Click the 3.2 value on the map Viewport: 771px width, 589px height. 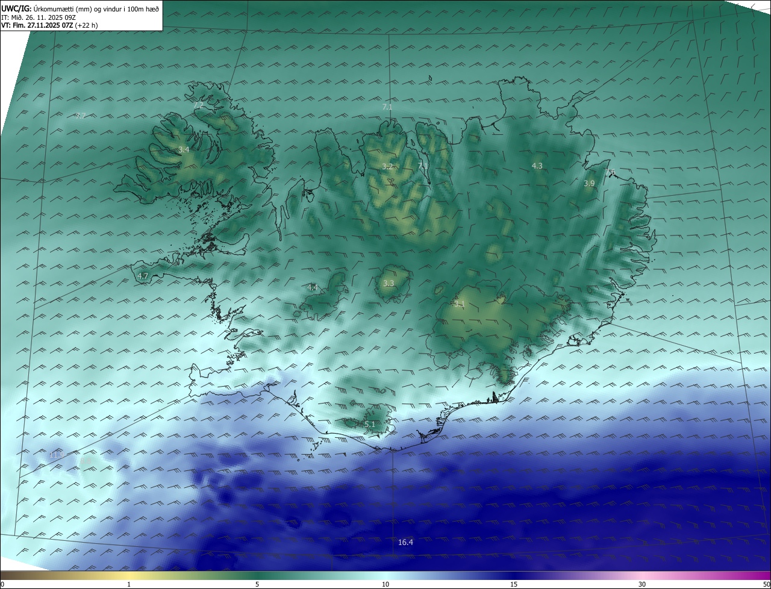click(387, 167)
